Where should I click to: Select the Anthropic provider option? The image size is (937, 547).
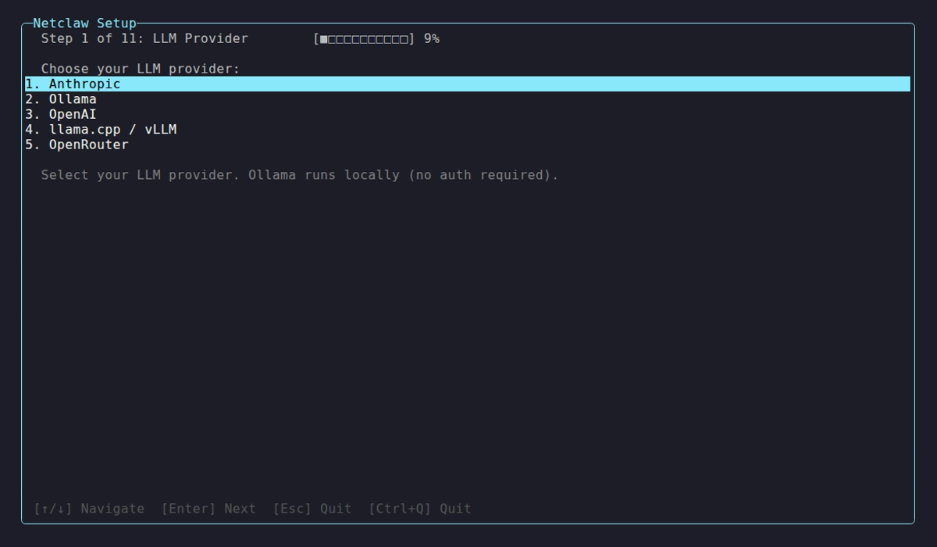(468, 84)
